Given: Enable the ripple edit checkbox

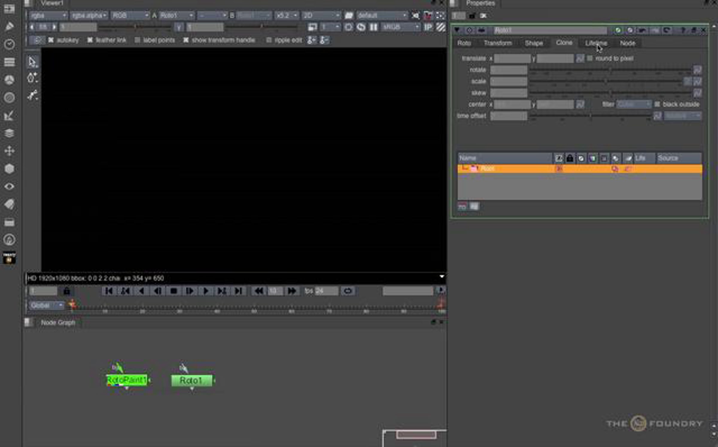Looking at the screenshot, I should coord(269,40).
